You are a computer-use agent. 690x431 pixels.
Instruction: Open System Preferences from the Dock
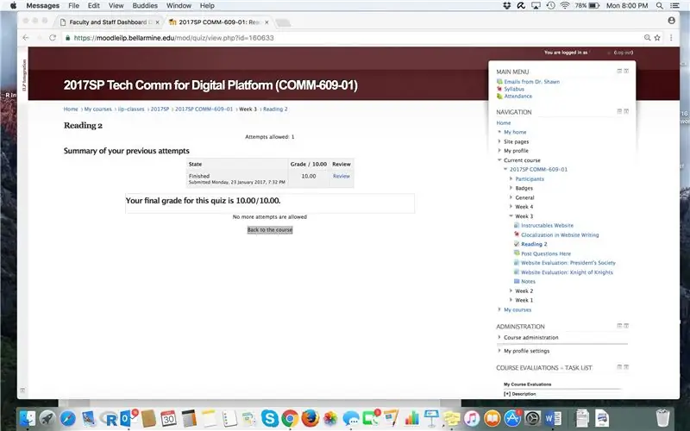click(532, 418)
